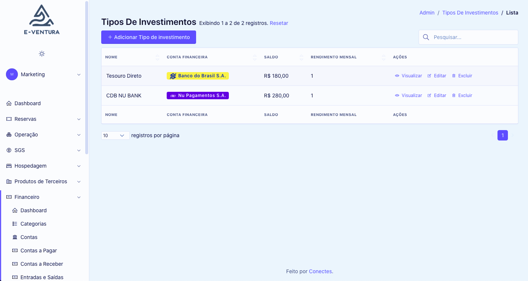Image resolution: width=528 pixels, height=281 pixels.
Task: Click the pencil icon to Editar CDB NU BANK
Action: click(x=430, y=95)
